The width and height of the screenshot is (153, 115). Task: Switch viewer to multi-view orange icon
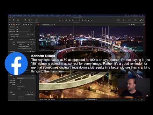pyautogui.click(x=38, y=25)
